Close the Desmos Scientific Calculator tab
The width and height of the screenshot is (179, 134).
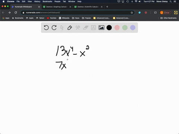coord(102,7)
